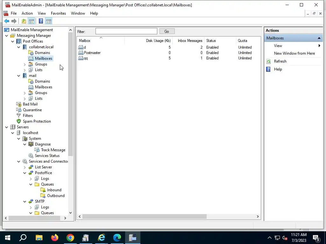The height and width of the screenshot is (244, 326).
Task: Collapse the Postoffice connector node
Action: (x=25, y=173)
